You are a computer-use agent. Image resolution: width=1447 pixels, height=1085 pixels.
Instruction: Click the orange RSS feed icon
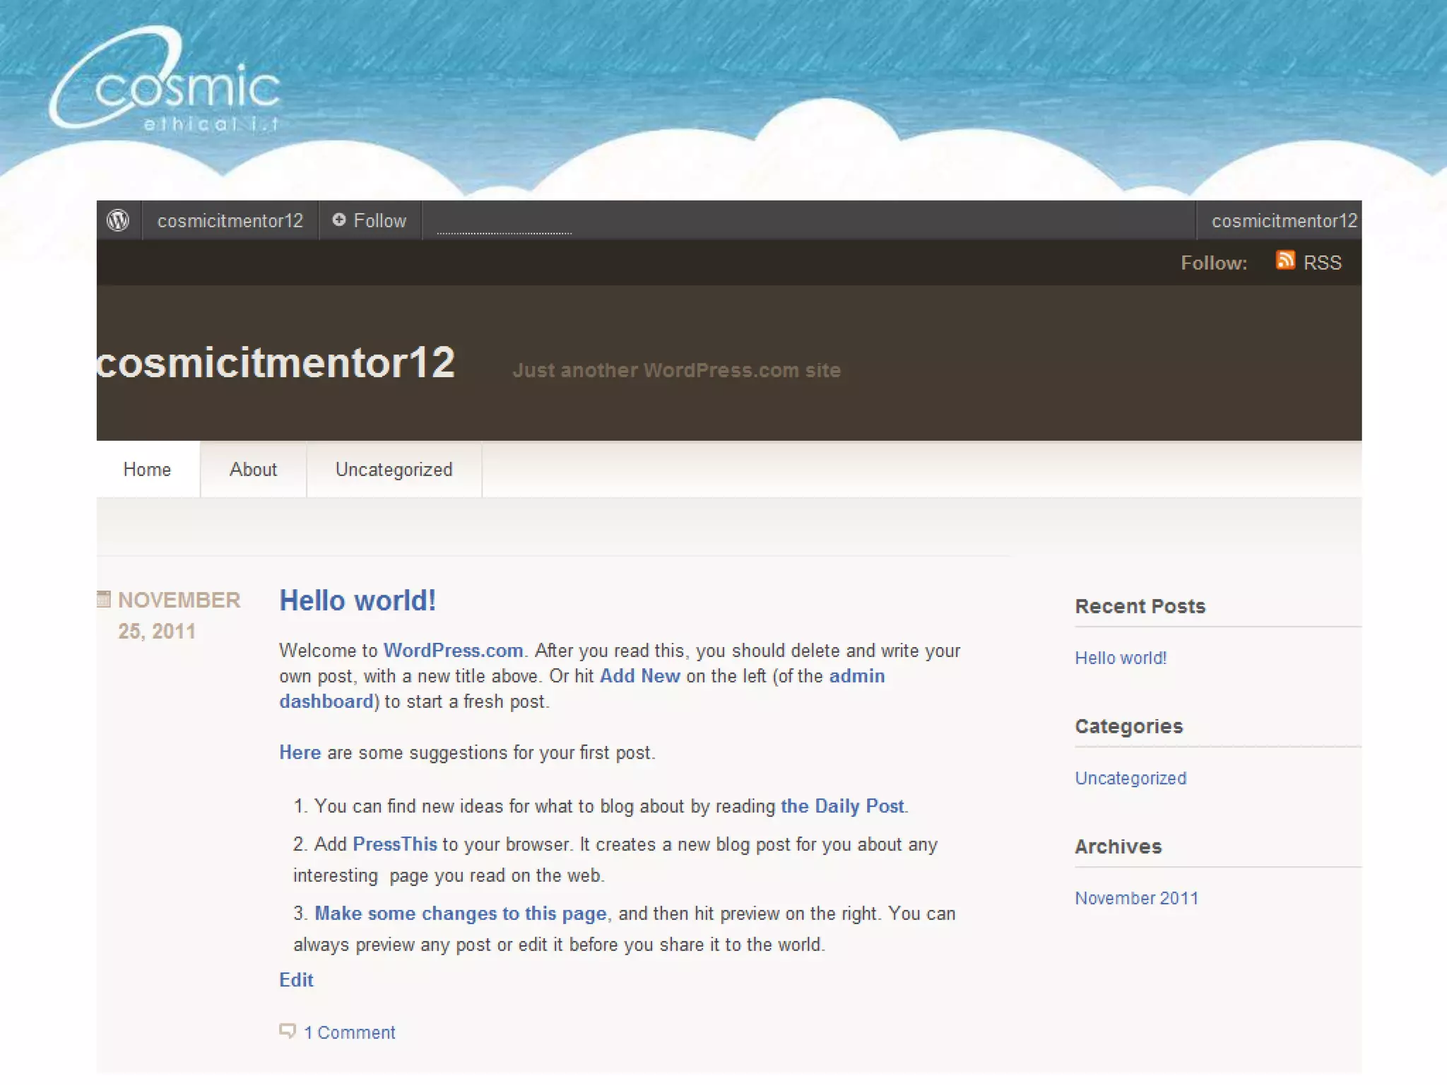click(x=1284, y=261)
